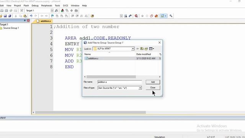Open the SVCS menu
This screenshot has height=138, width=245.
click(x=65, y=5)
